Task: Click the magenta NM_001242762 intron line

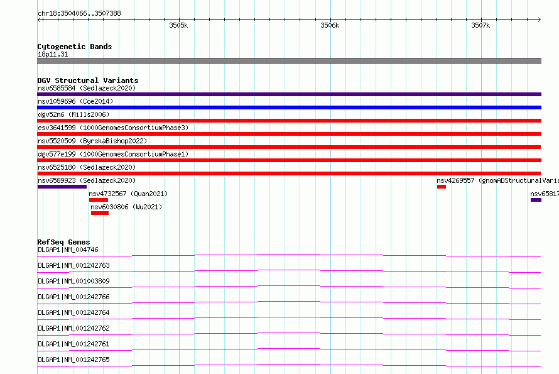Action: pos(289,333)
